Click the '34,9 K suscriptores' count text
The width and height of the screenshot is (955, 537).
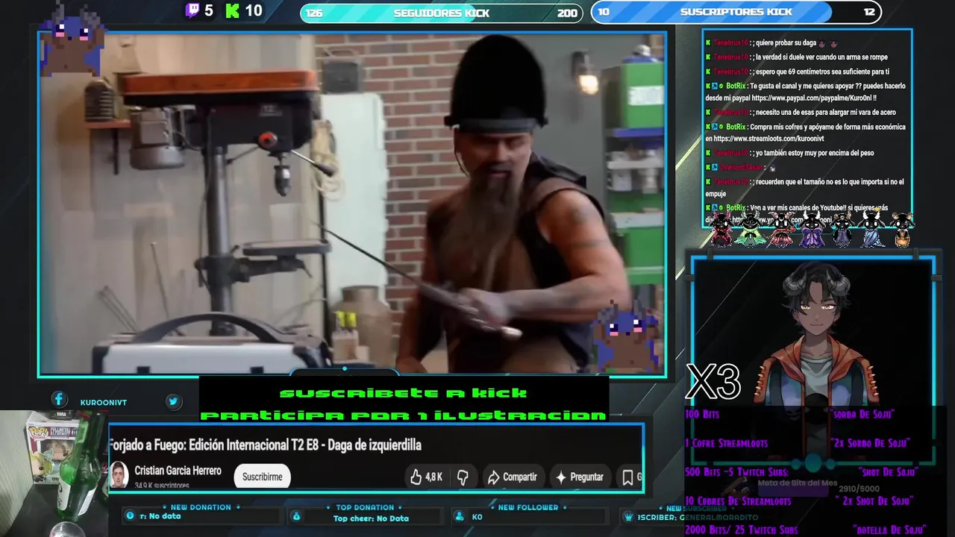[x=162, y=485]
